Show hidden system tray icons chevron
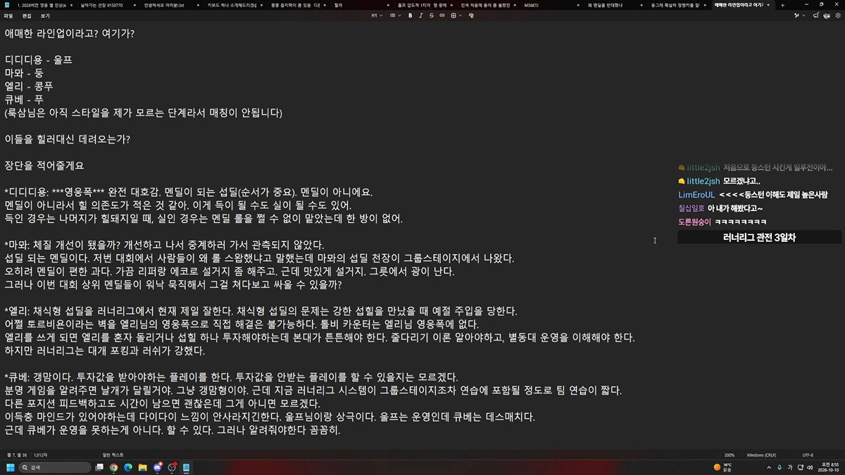This screenshot has width=845, height=475. [769, 467]
